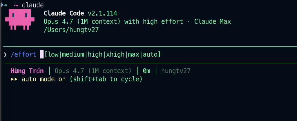Image resolution: width=297 pixels, height=121 pixels.
Task: Click the Claude Code v2.1.114 title
Action: pyautogui.click(x=81, y=13)
